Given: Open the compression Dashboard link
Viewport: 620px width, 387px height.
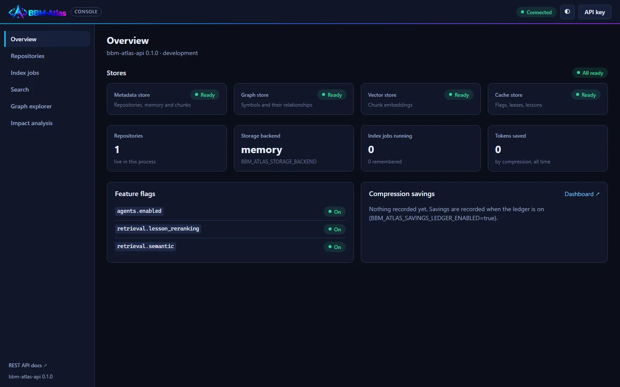Looking at the screenshot, I should coord(582,194).
